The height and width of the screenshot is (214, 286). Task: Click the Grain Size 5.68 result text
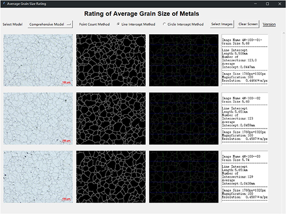[x=235, y=43]
